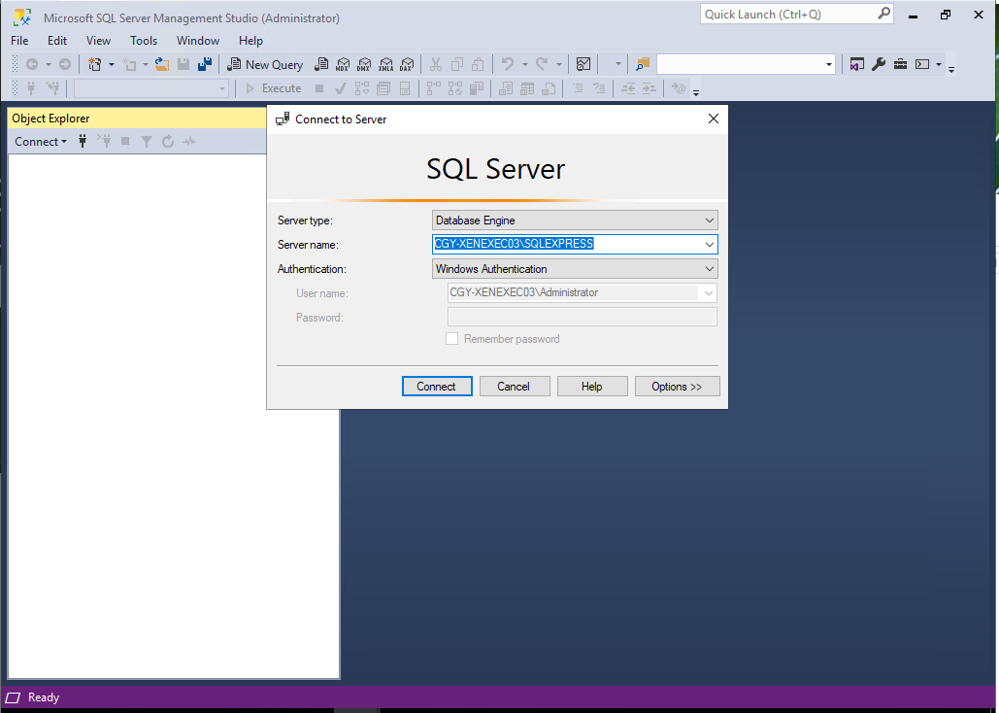Open Properties via the wrench icon
The image size is (999, 713).
pyautogui.click(x=879, y=64)
